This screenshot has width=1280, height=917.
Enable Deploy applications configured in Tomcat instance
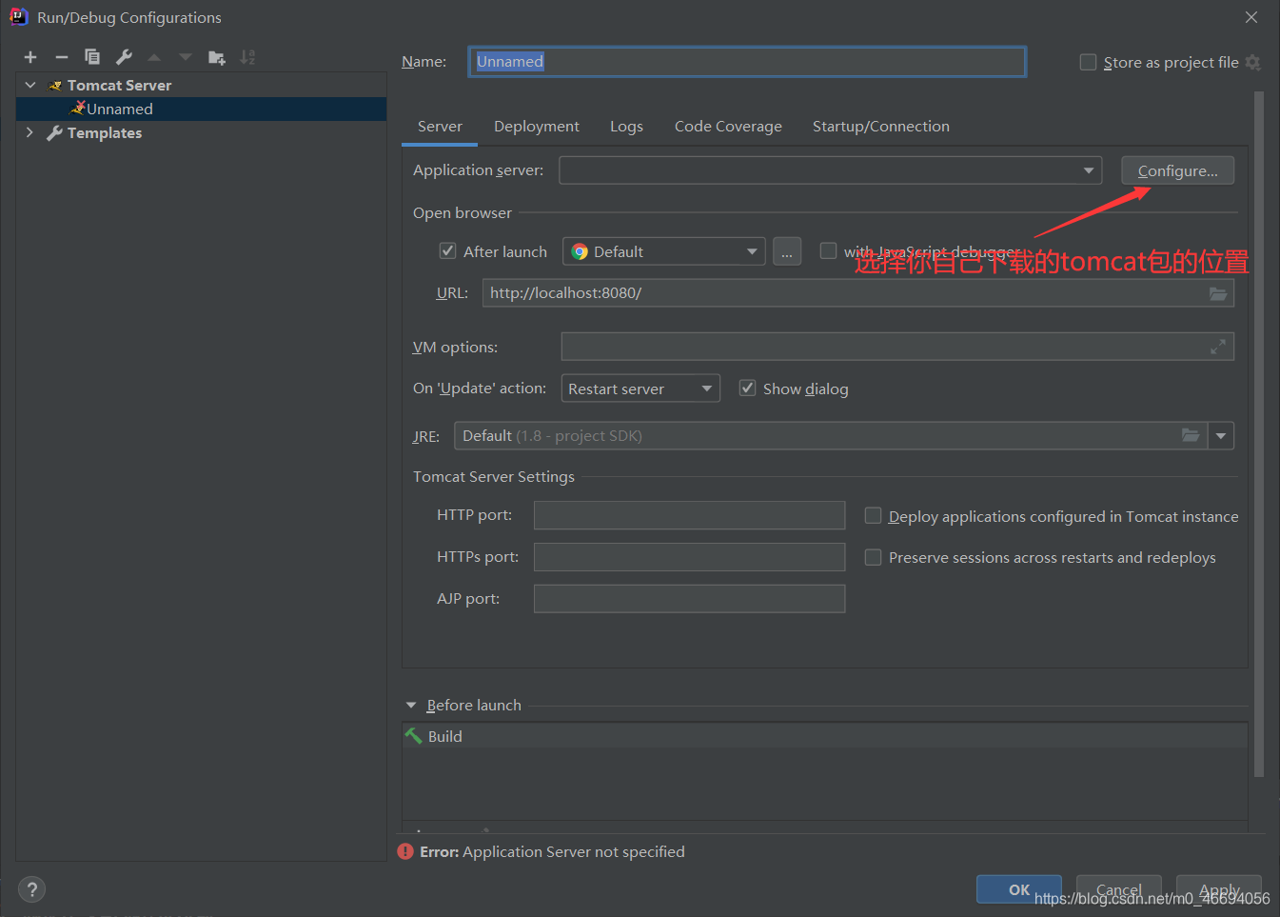coord(873,515)
